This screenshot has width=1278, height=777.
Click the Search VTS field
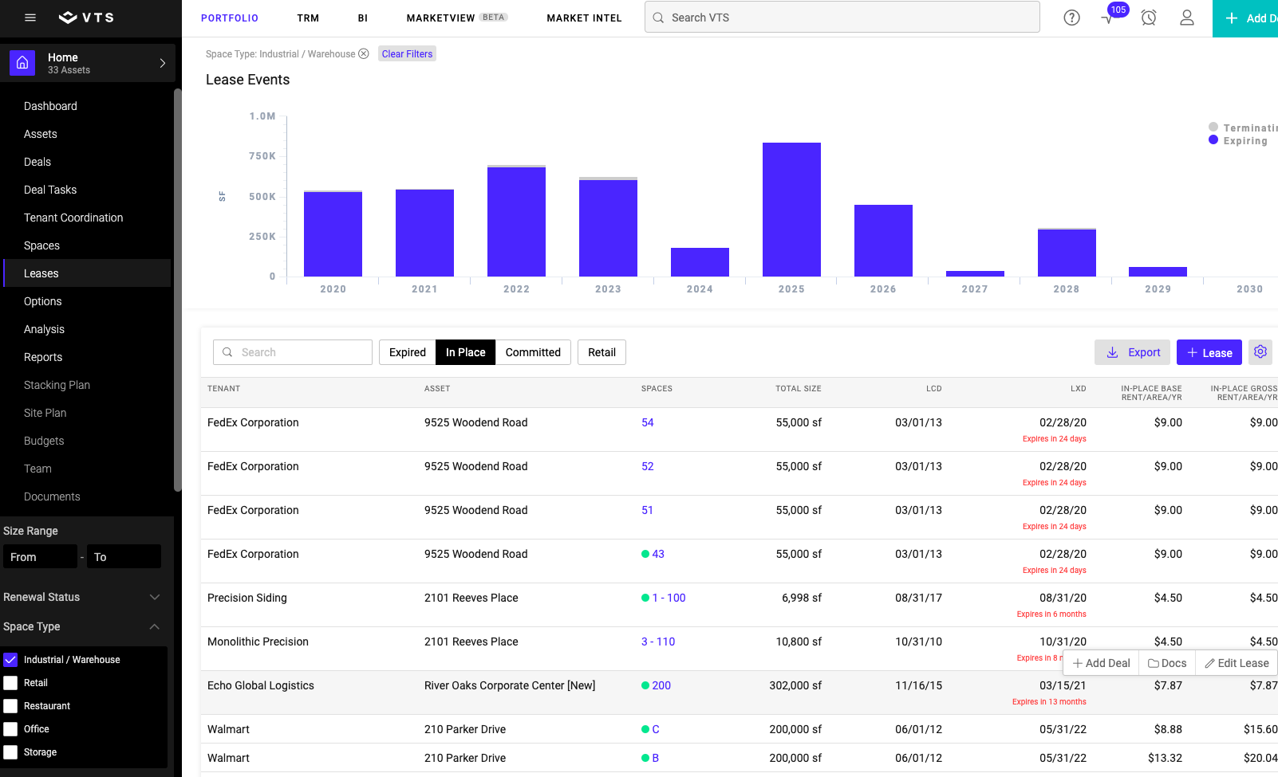842,18
